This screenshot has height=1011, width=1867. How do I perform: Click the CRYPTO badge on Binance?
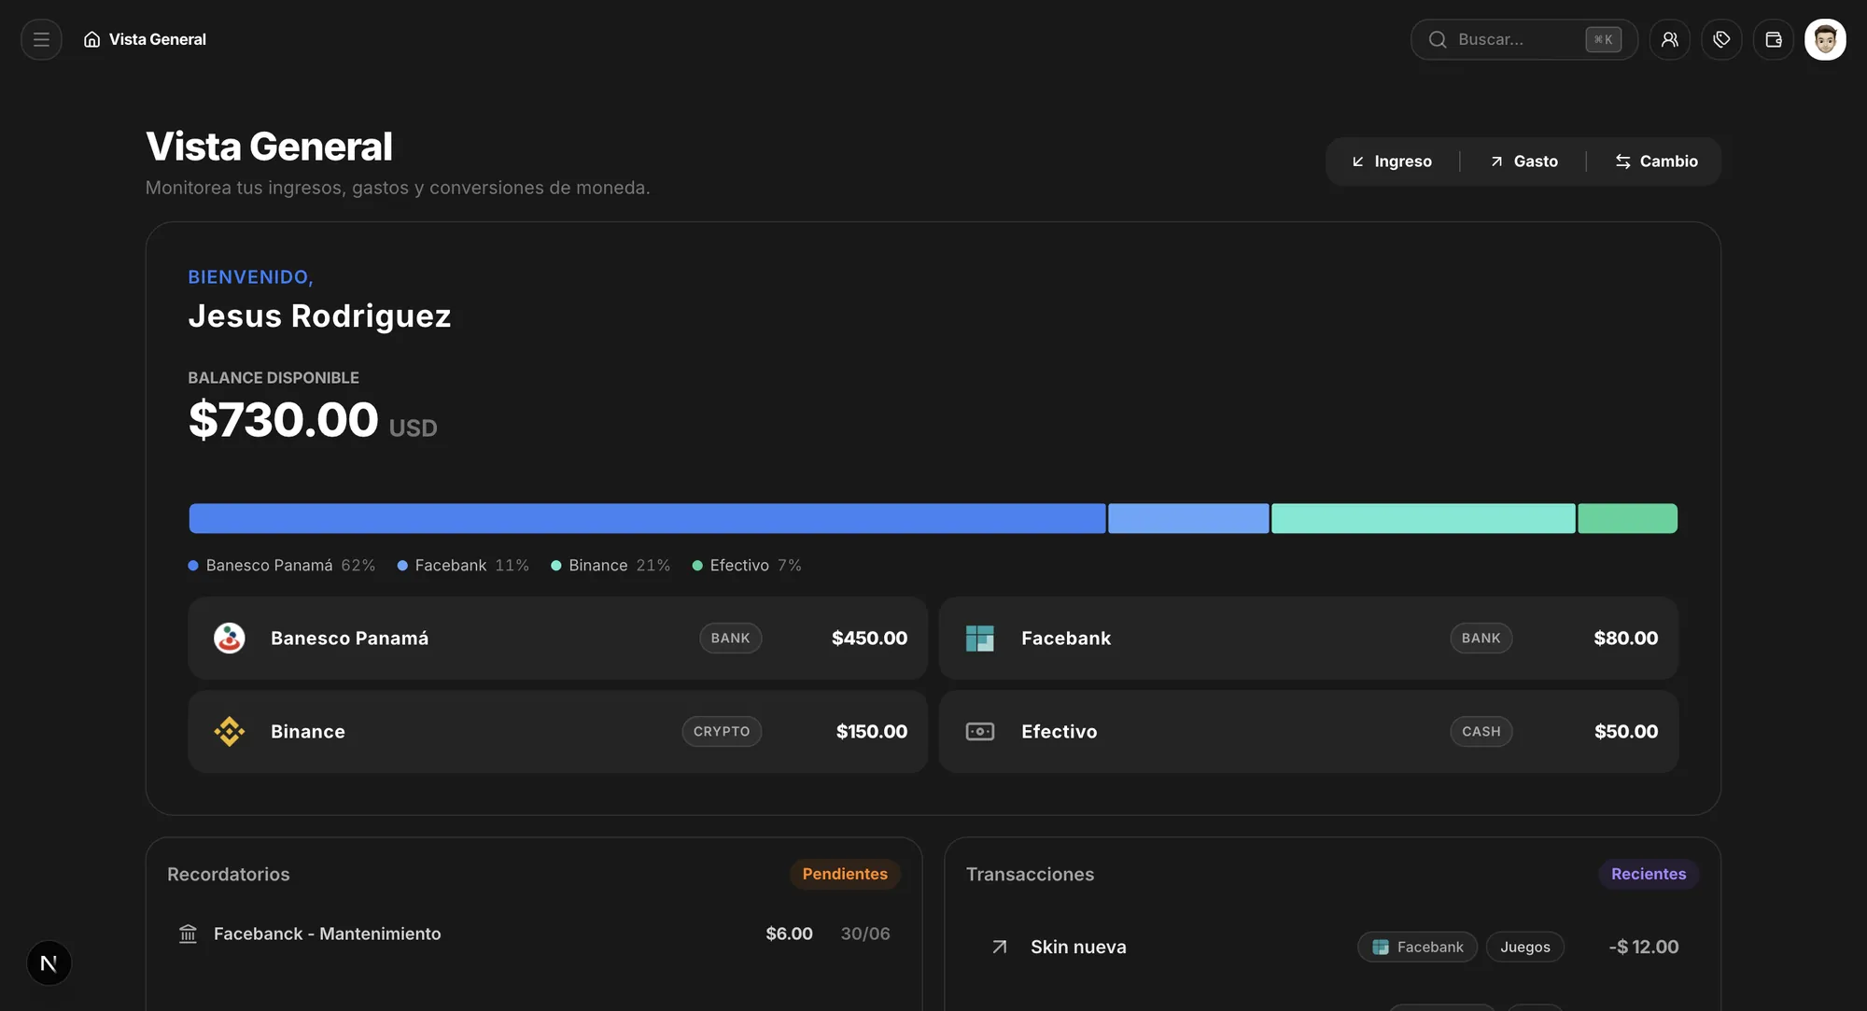[722, 731]
